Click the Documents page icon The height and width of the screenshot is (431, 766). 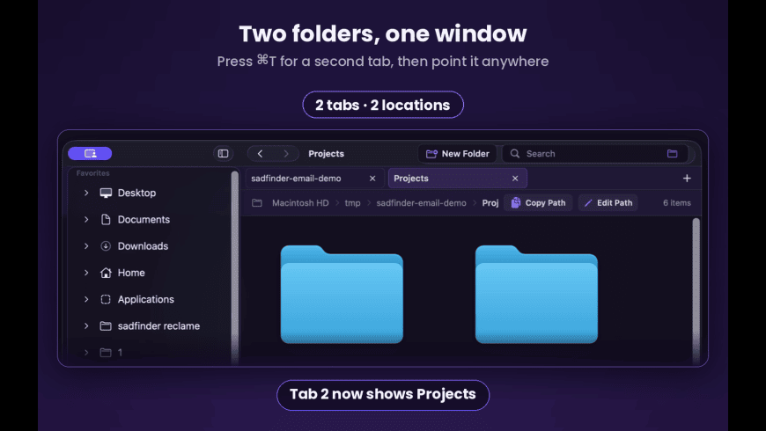106,220
